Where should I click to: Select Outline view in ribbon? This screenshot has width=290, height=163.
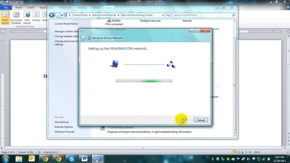pyautogui.click(x=36, y=17)
